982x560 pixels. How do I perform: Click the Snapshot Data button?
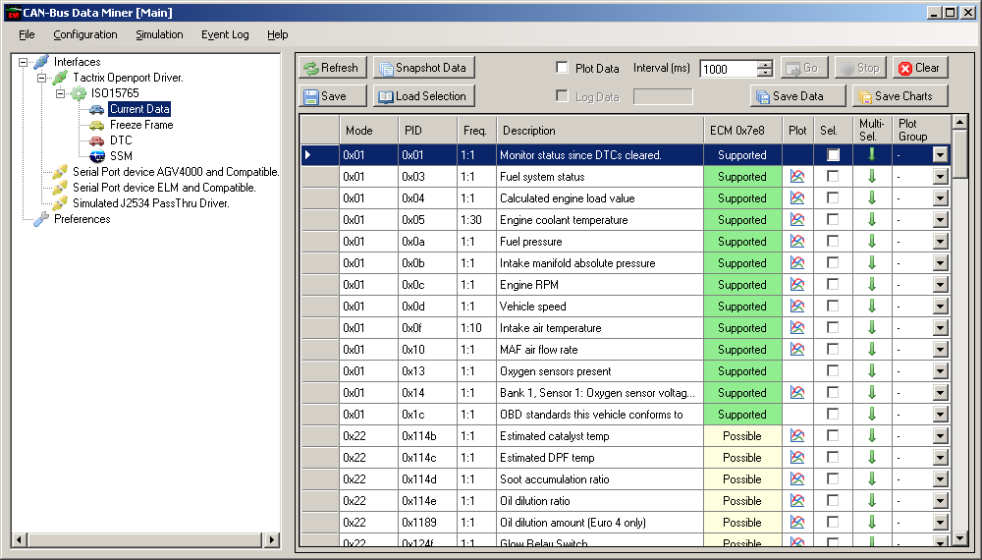point(424,68)
